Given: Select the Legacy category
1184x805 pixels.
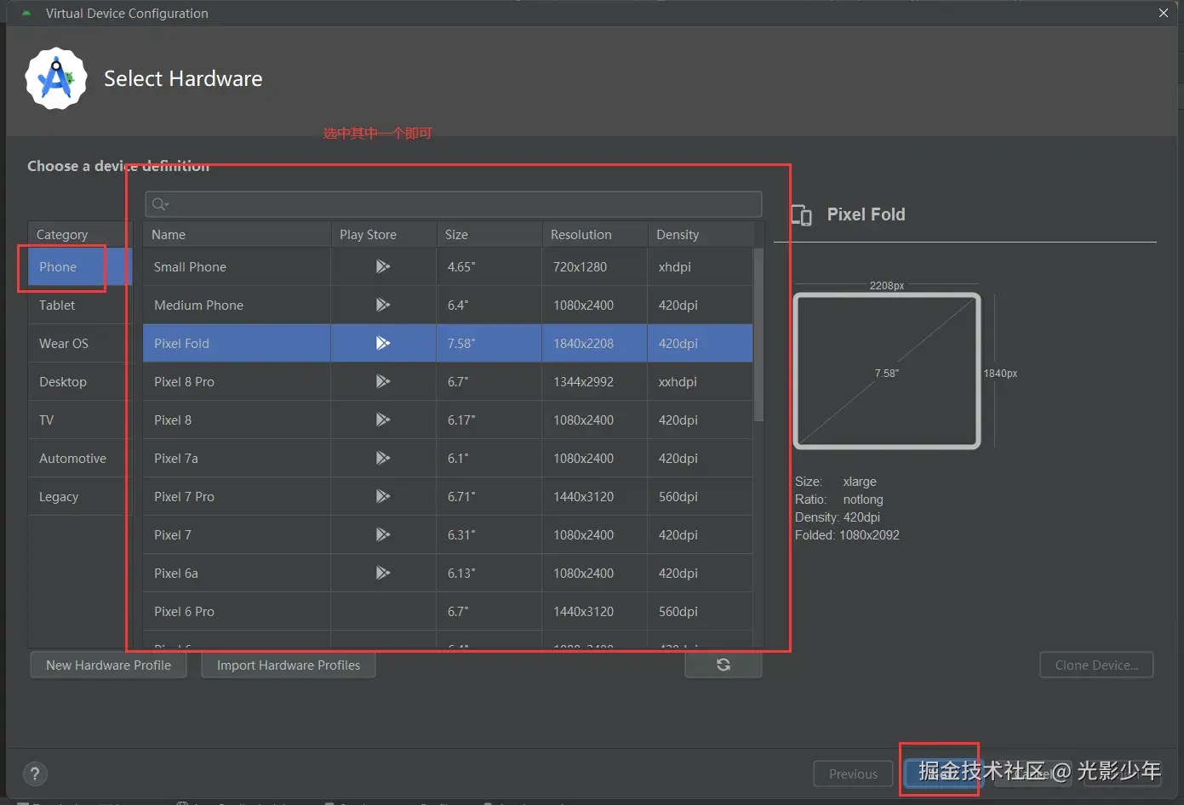Looking at the screenshot, I should point(80,496).
